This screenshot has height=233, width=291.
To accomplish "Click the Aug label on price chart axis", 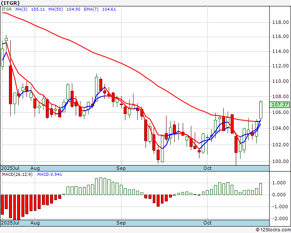I will pyautogui.click(x=35, y=168).
